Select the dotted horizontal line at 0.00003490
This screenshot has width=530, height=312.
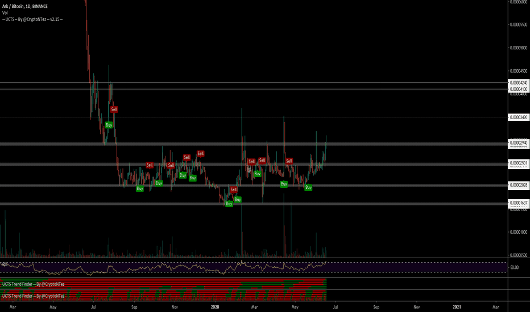click(x=254, y=117)
